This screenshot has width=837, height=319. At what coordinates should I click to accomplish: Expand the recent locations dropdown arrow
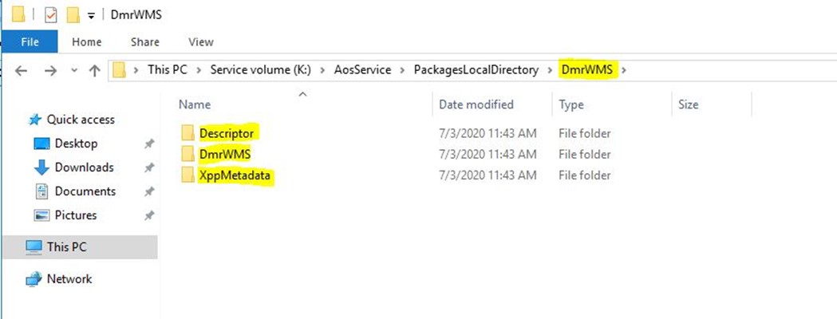74,70
